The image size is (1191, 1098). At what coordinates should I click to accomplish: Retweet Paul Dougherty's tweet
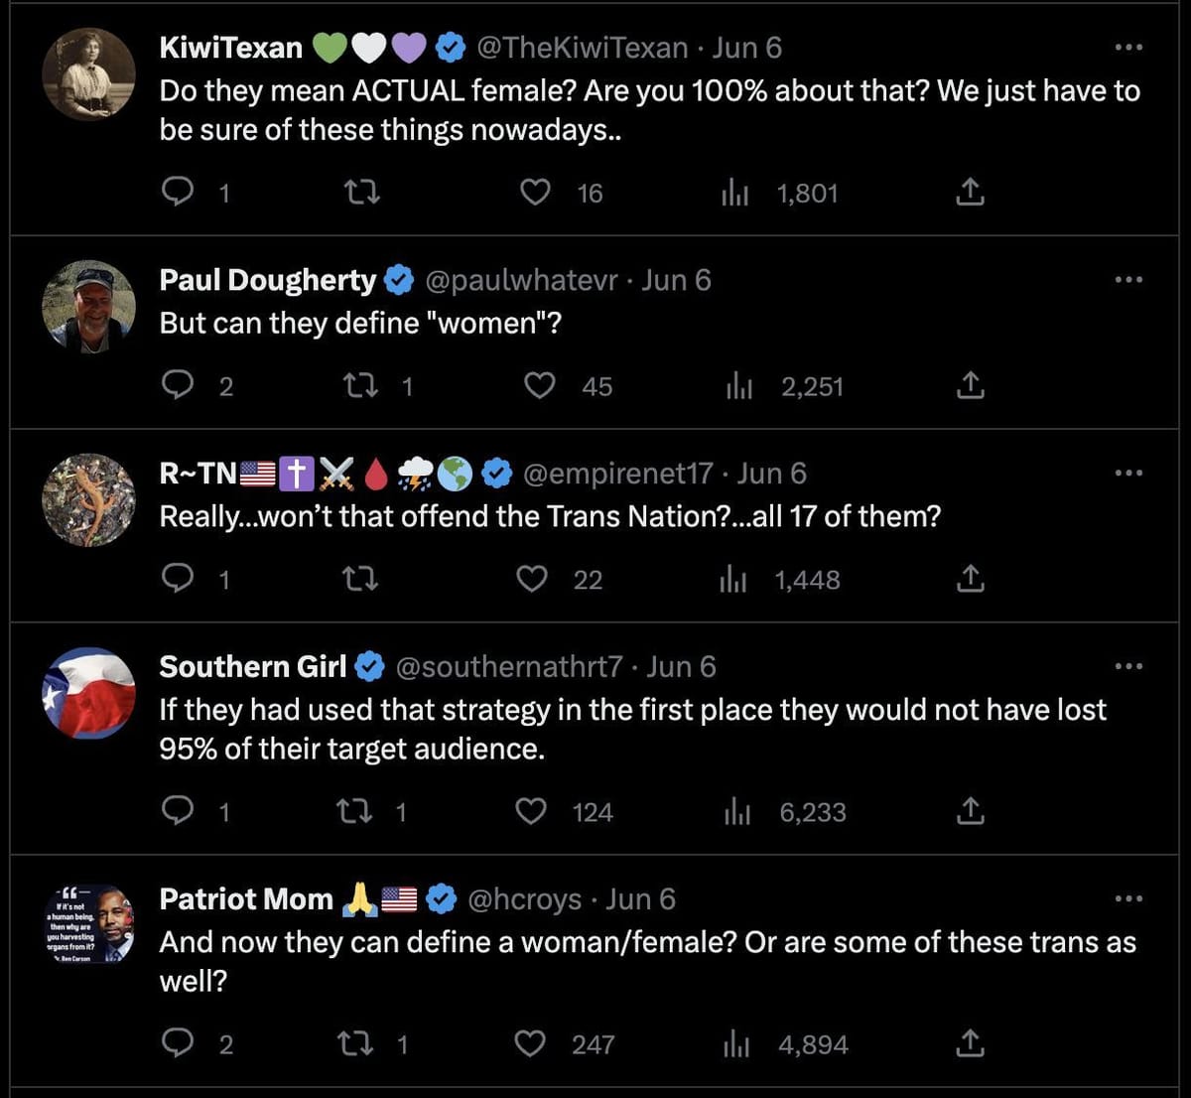click(357, 385)
